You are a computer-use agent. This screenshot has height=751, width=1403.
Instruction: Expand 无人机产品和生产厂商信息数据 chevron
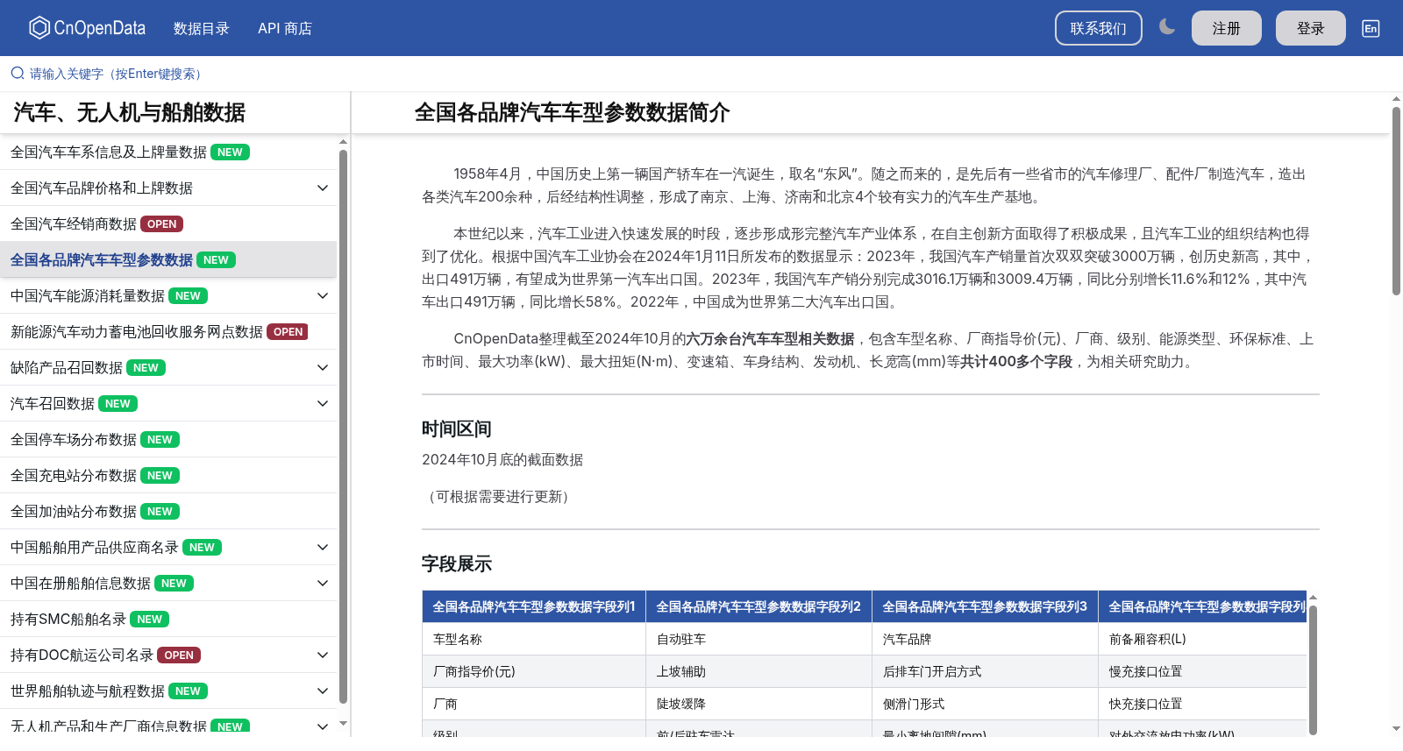323,726
